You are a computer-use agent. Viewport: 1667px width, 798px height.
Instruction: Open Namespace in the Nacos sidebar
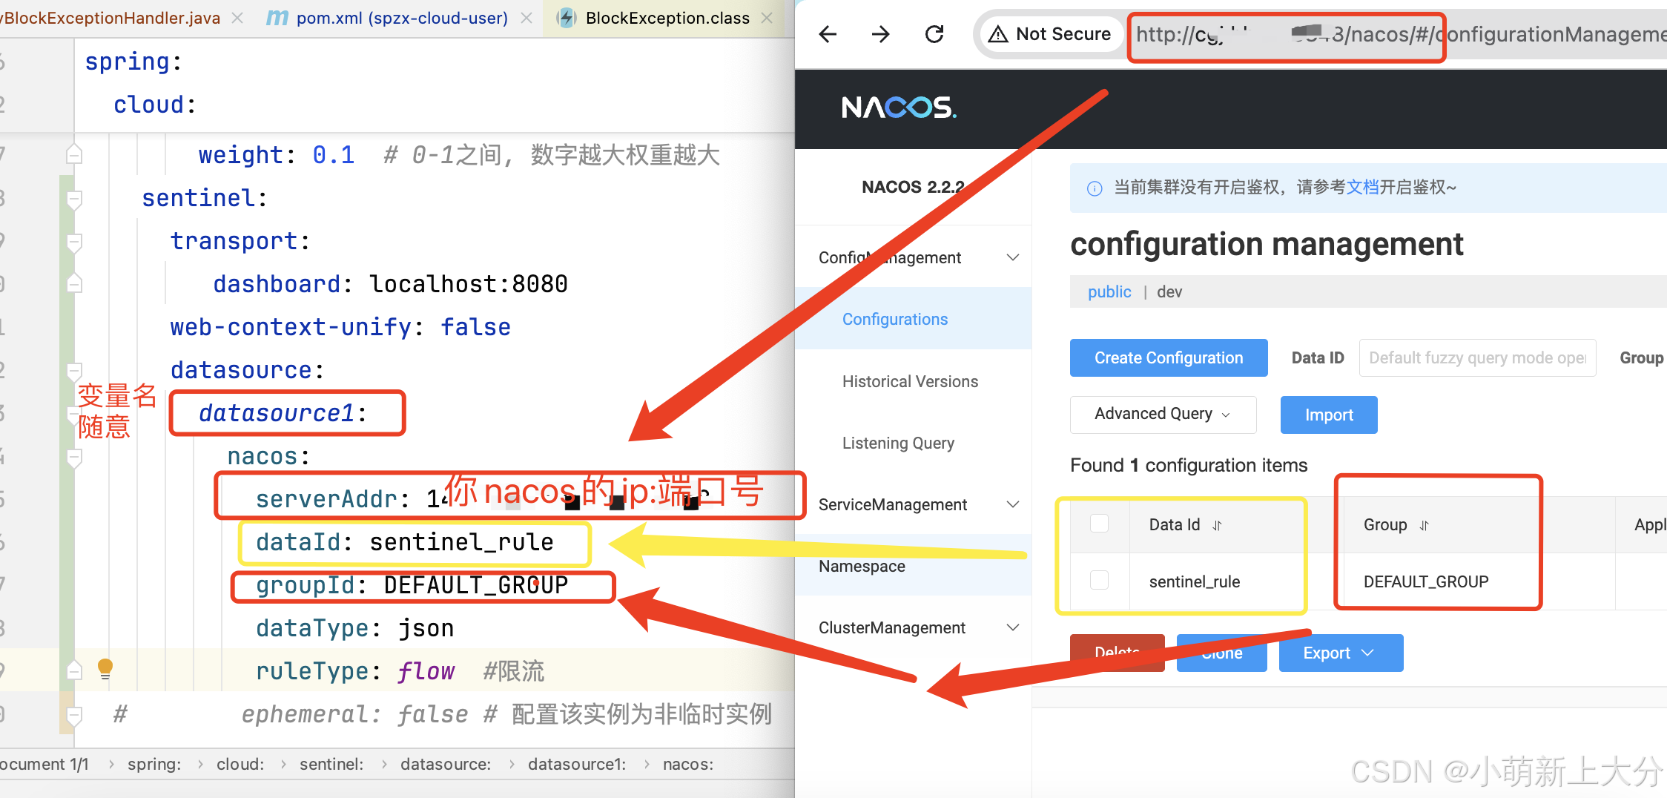pos(862,566)
